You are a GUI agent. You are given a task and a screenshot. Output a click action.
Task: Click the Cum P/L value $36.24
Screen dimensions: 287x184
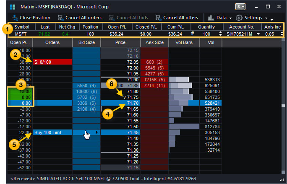click(175, 34)
